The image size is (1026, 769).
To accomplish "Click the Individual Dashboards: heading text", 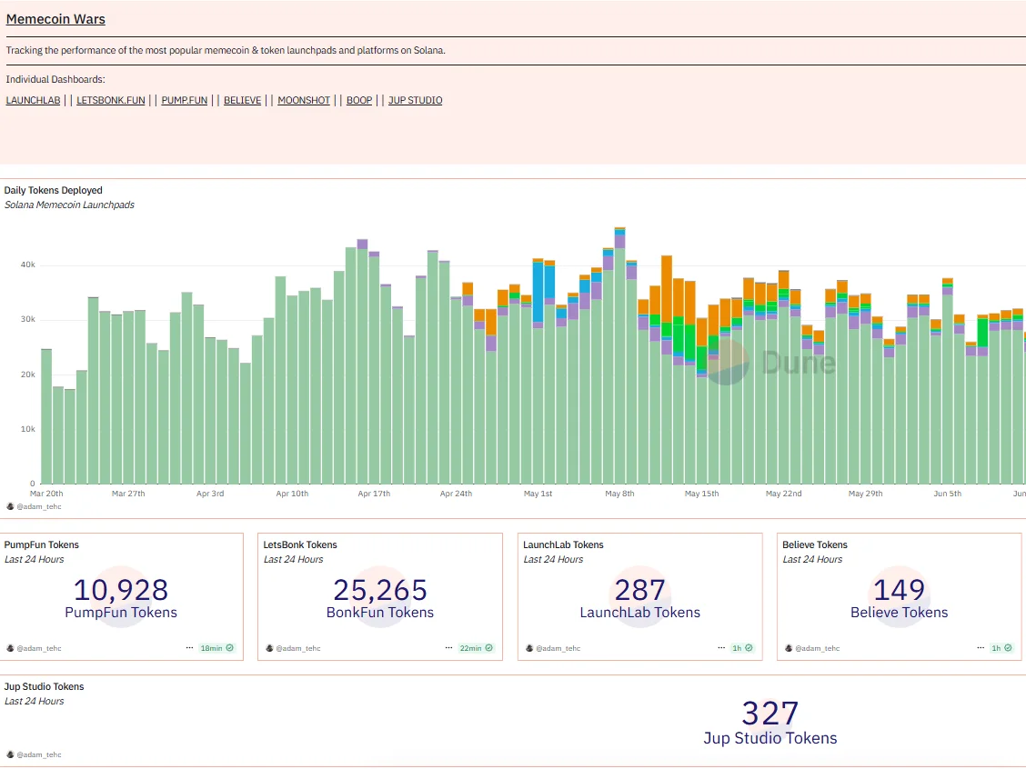I will click(x=55, y=79).
